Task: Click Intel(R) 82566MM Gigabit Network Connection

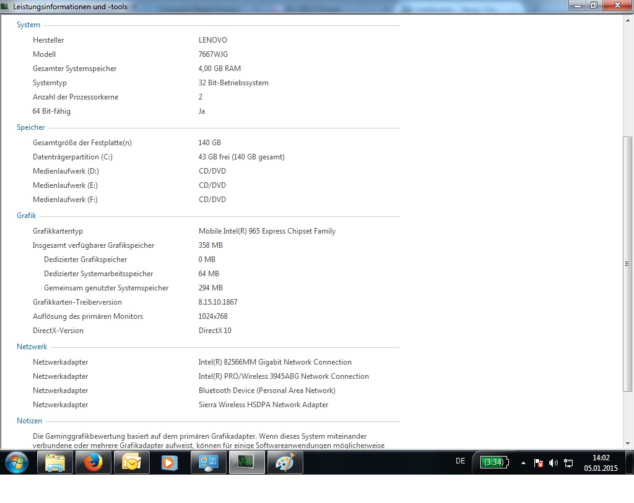Action: (275, 362)
